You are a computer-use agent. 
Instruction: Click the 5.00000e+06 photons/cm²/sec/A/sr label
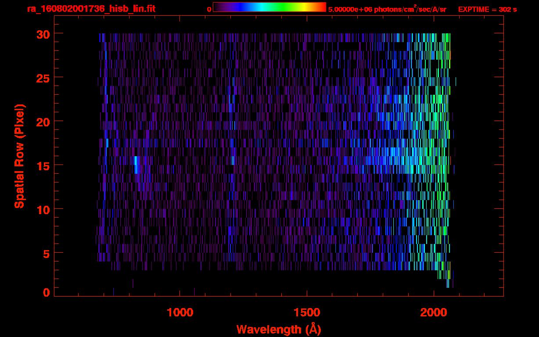point(387,9)
